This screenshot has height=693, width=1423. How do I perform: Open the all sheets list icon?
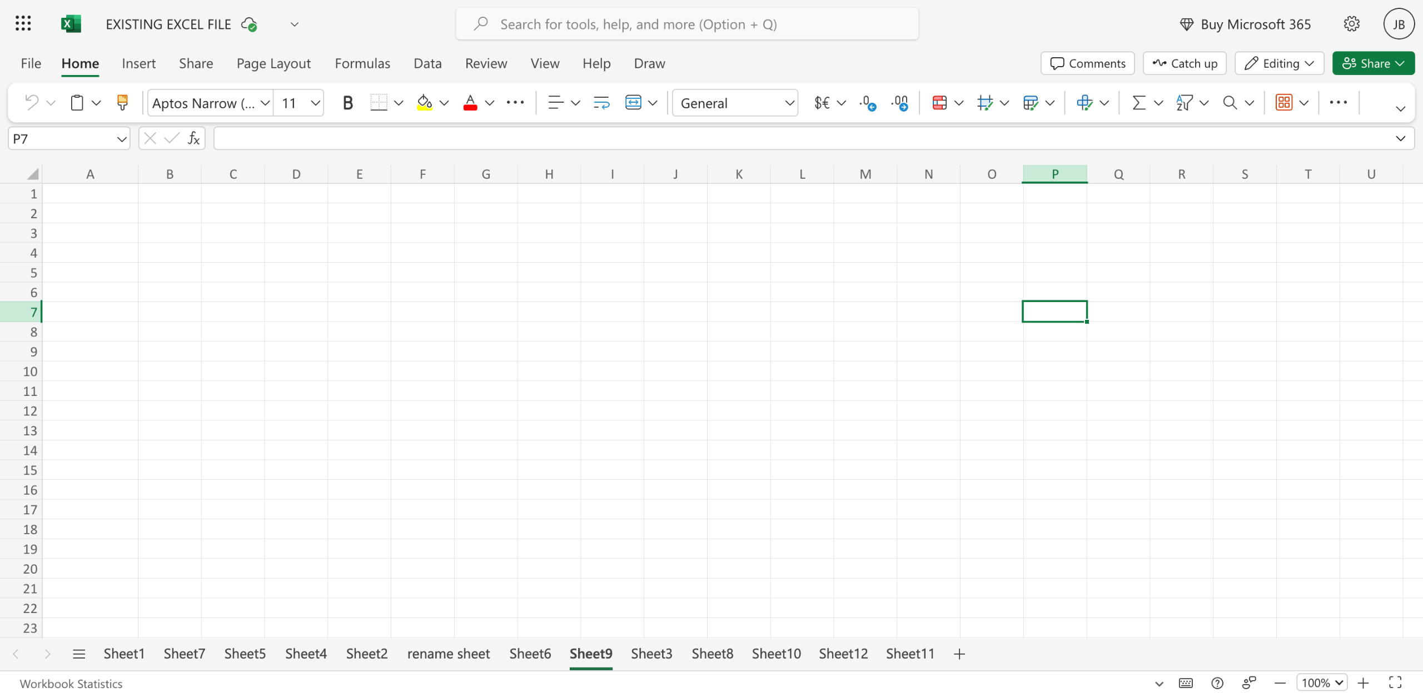pos(79,654)
